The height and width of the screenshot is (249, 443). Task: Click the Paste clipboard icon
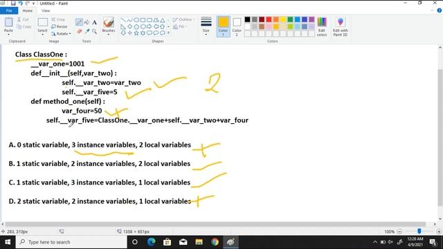[x=8, y=22]
